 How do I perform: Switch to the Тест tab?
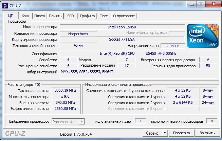tap(104, 16)
